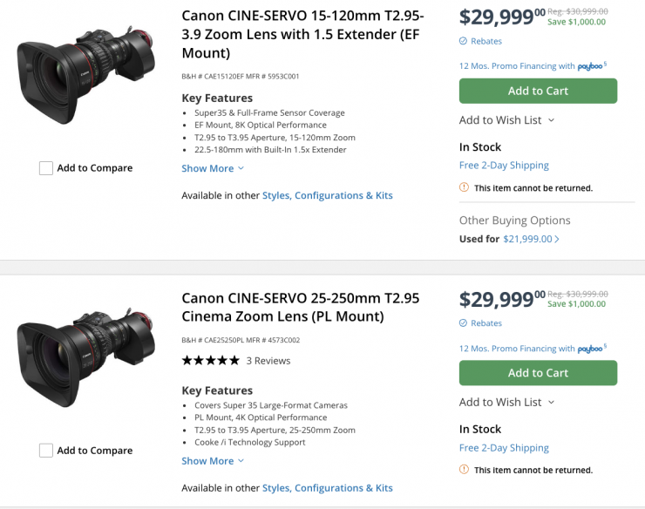645x509 pixels.
Task: Open the Styles, Configurations & Kits link on the first lens
Action: (x=327, y=195)
